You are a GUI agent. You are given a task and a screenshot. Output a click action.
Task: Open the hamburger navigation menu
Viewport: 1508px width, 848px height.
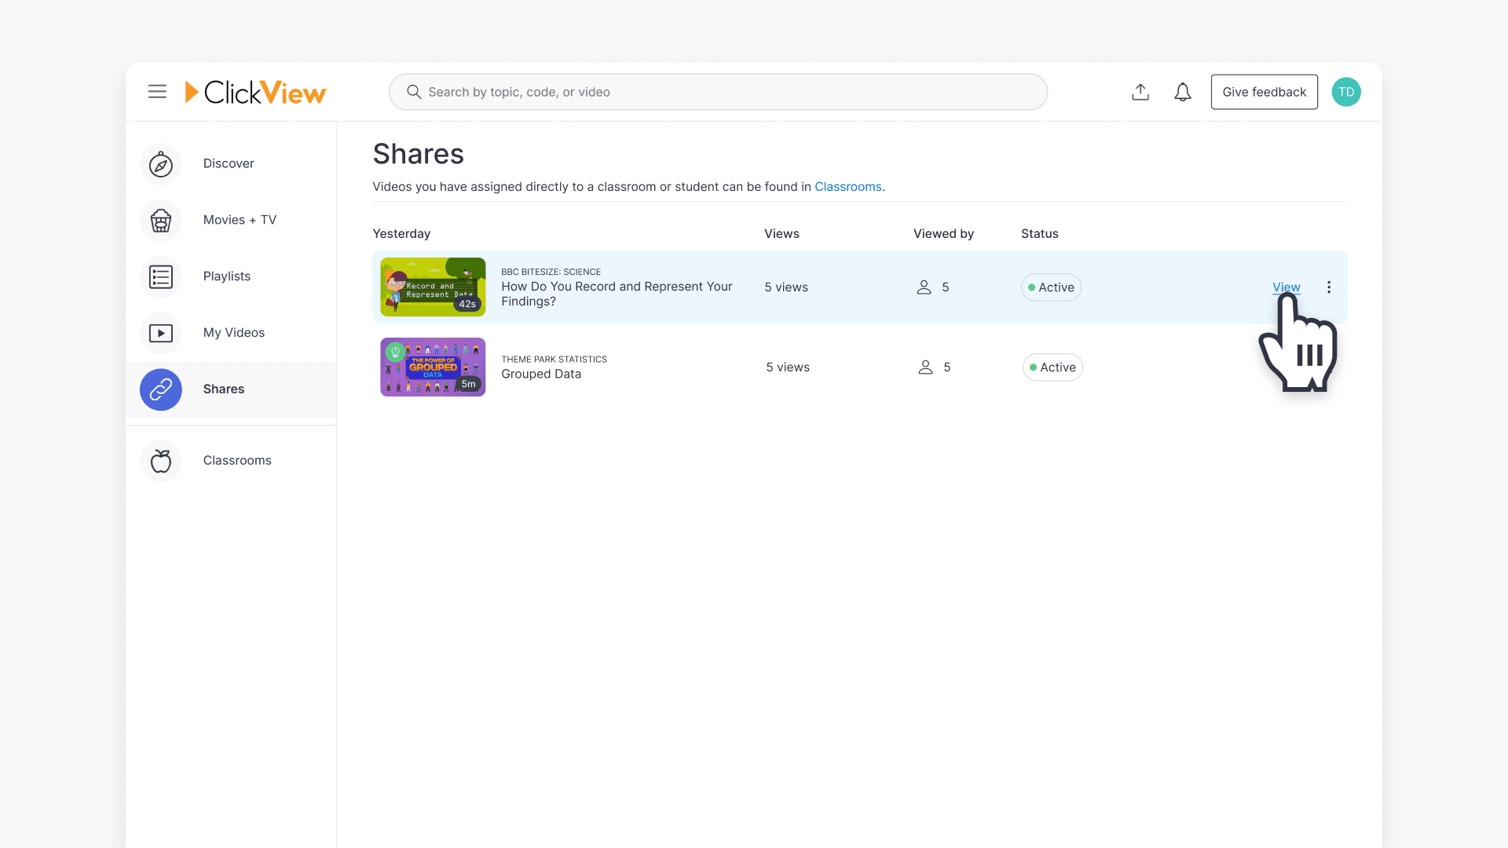point(157,92)
